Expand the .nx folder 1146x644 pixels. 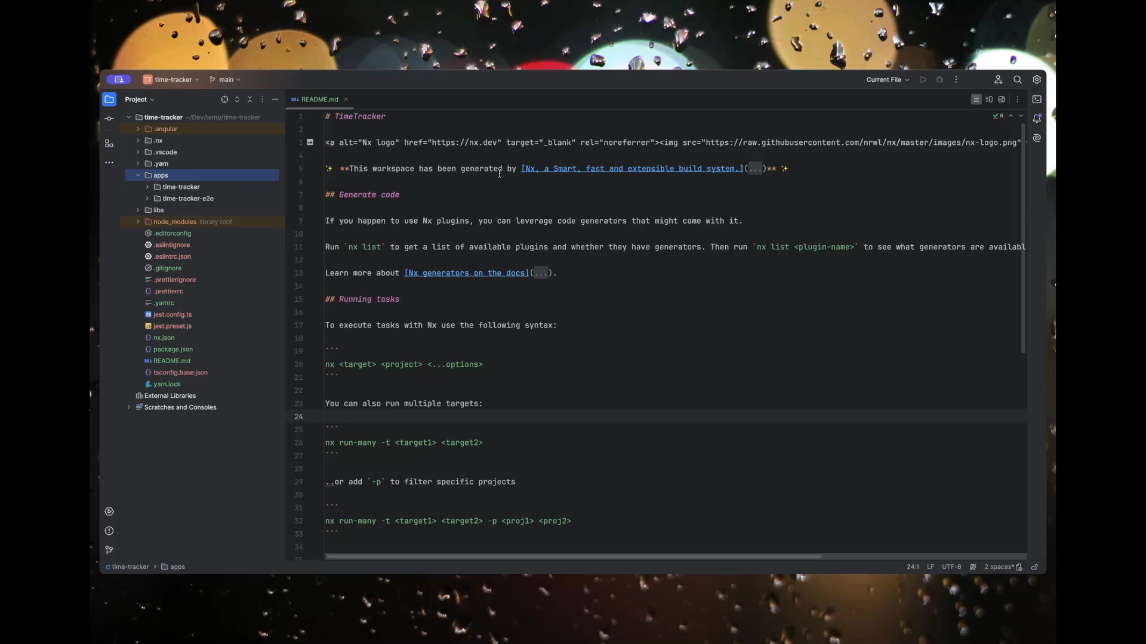coord(138,141)
